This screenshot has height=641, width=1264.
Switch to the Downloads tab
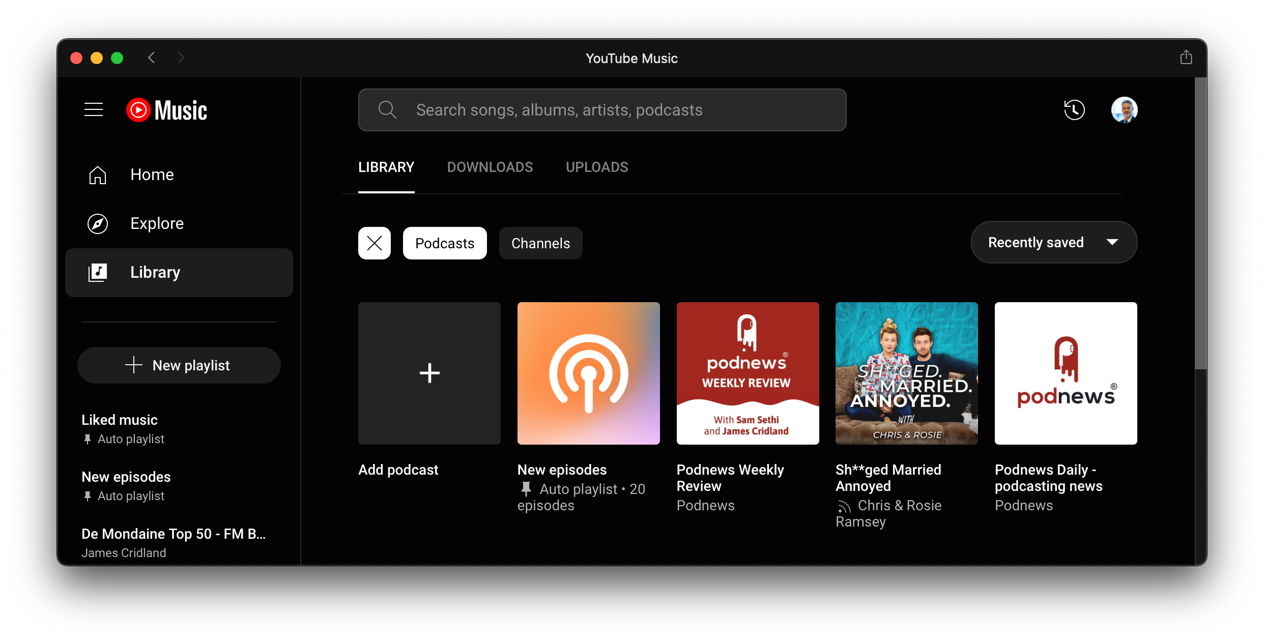point(490,167)
